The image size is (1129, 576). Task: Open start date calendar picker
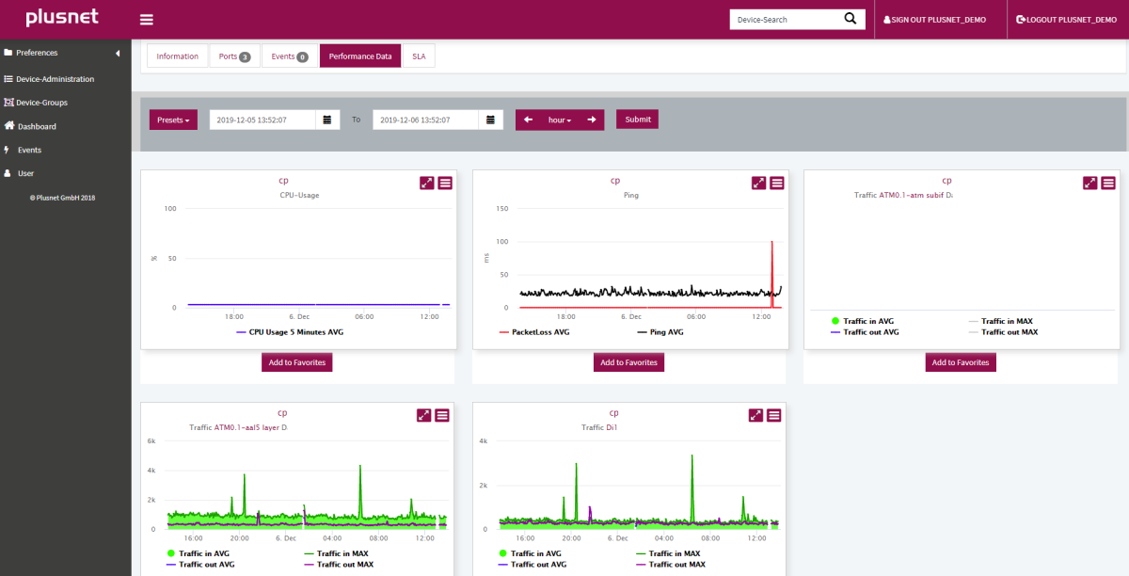(x=326, y=120)
